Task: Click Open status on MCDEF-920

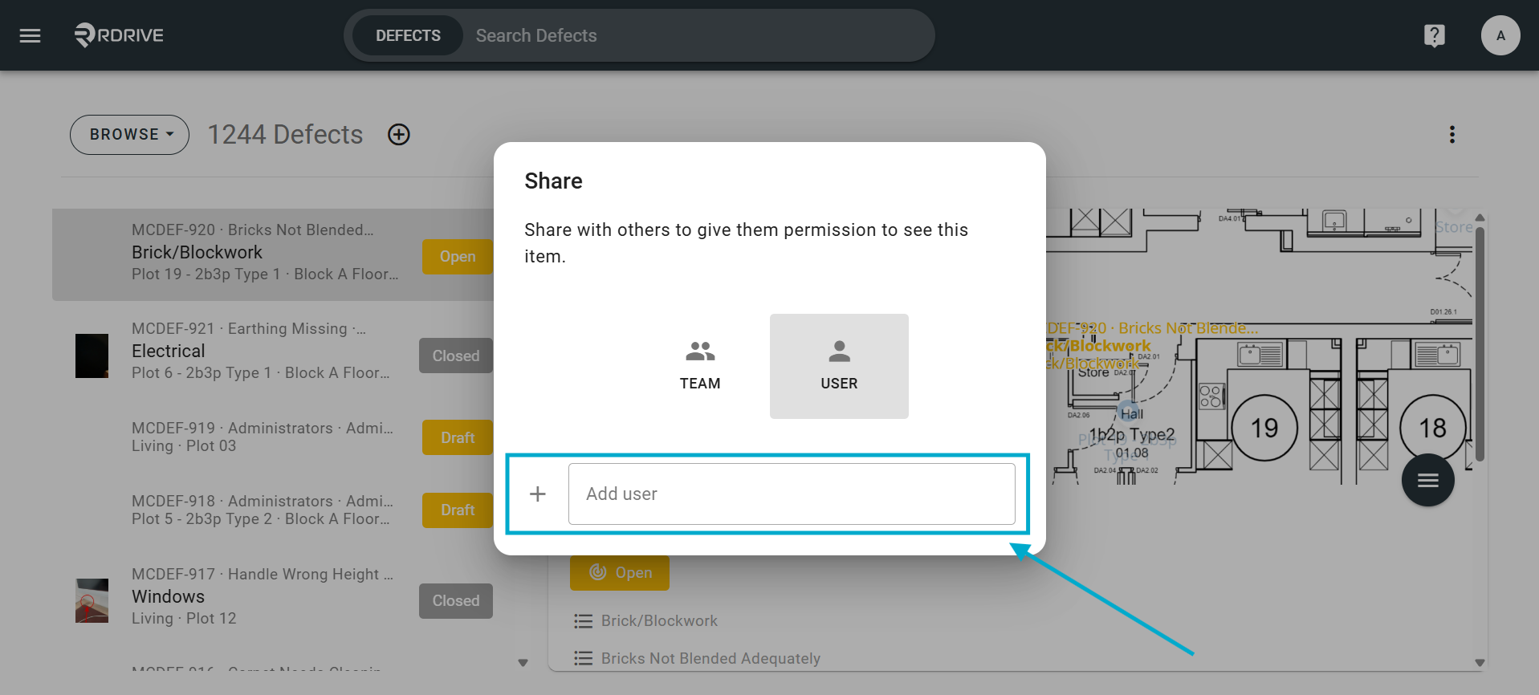Action: [x=458, y=257]
